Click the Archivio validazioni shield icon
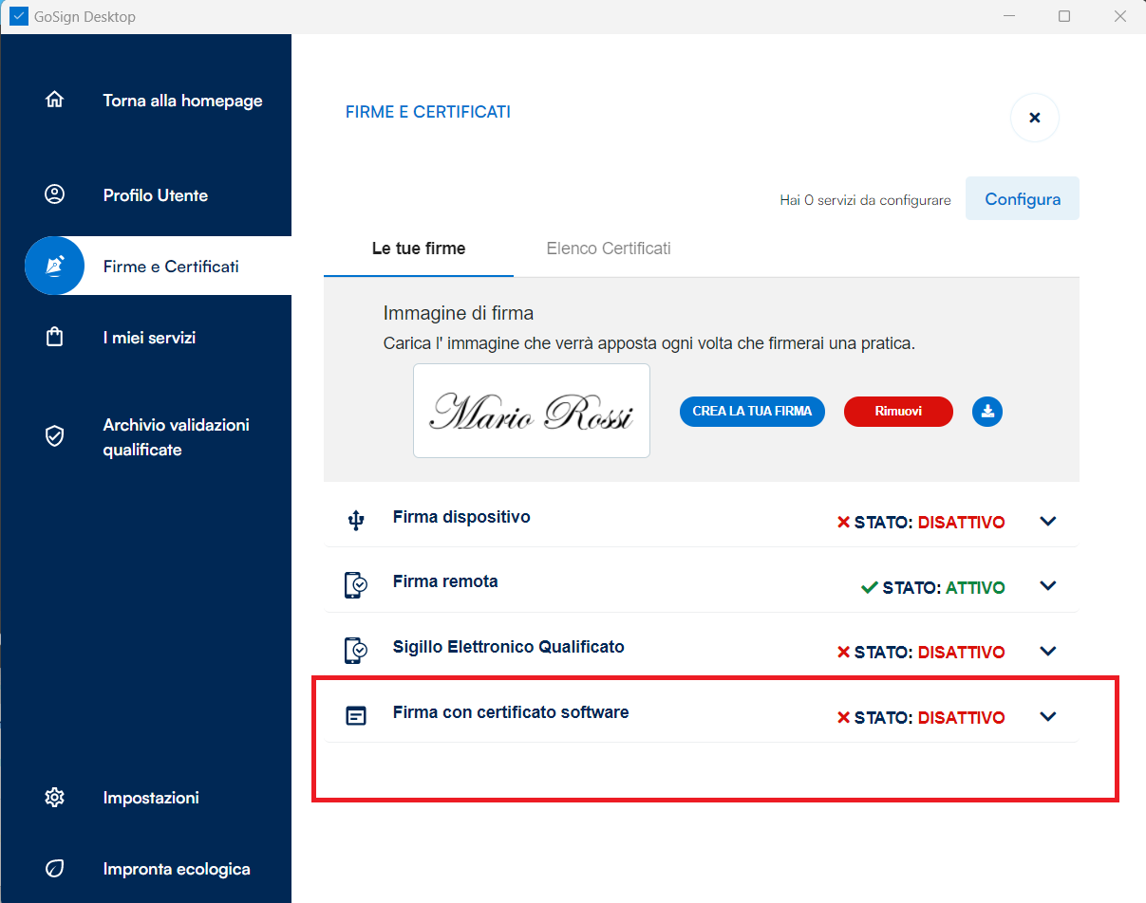The height and width of the screenshot is (903, 1146). (x=55, y=436)
